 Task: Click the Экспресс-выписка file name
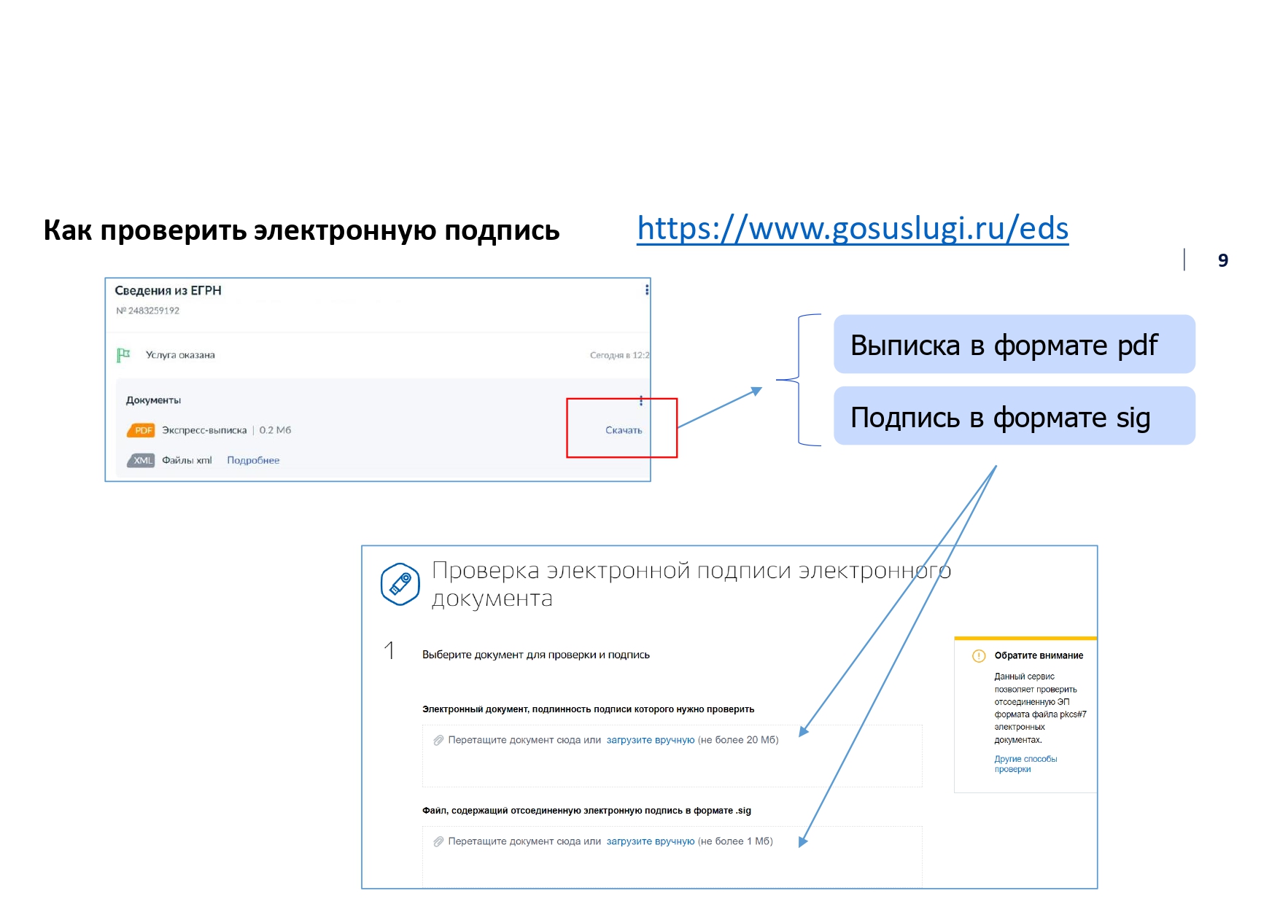(x=204, y=430)
